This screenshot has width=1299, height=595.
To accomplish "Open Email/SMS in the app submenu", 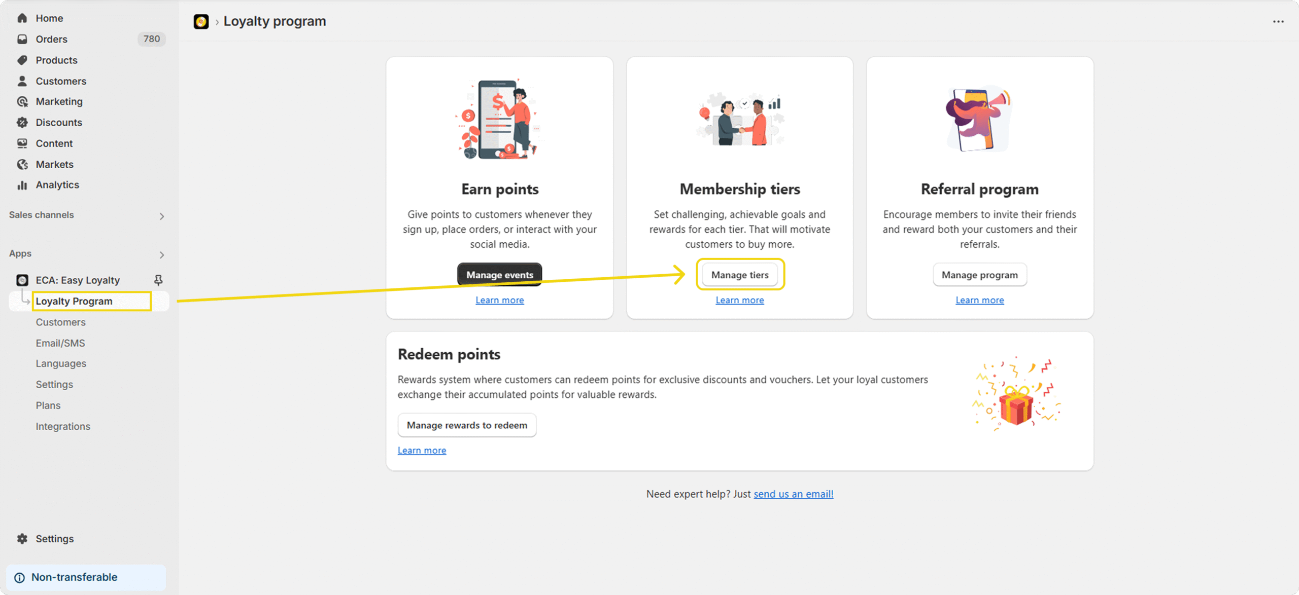I will tap(60, 343).
